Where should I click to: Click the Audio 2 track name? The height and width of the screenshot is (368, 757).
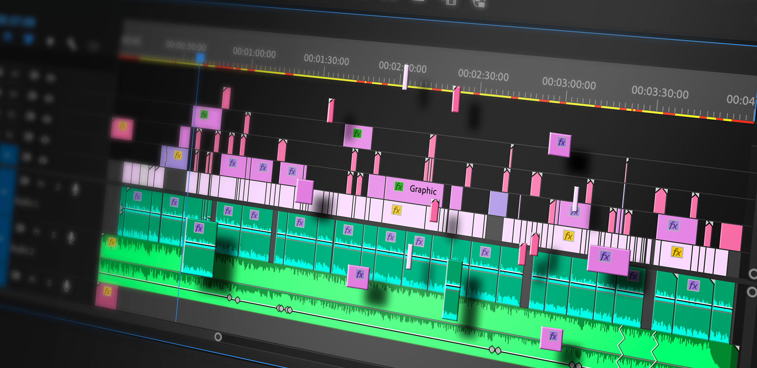(23, 250)
